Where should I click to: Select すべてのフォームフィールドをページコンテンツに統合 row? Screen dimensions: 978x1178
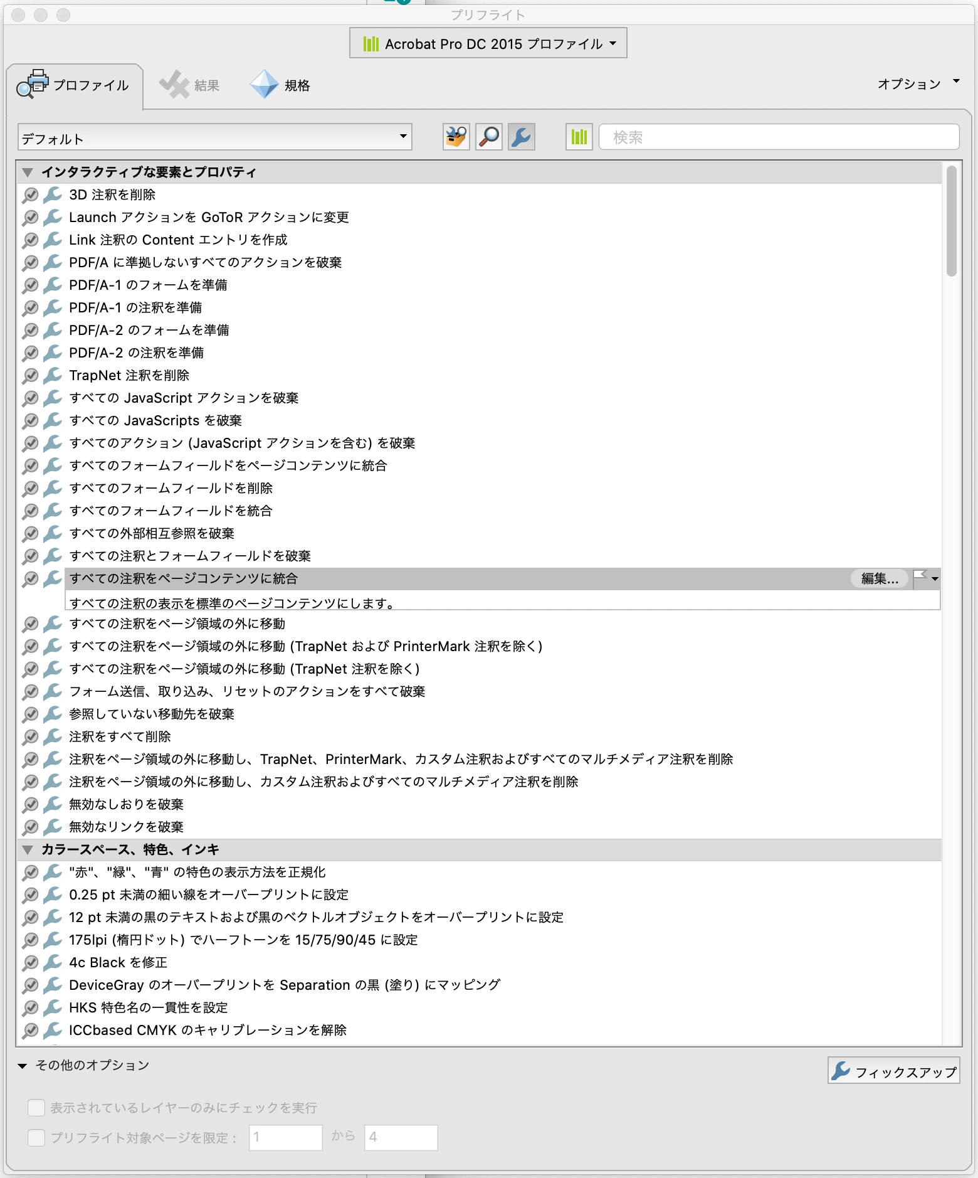coord(481,465)
